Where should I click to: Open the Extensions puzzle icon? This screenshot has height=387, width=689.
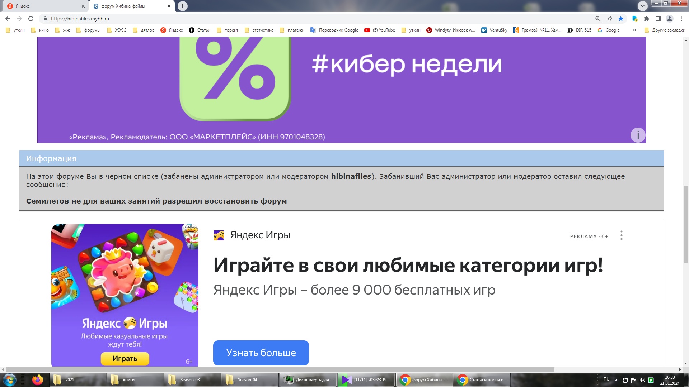pos(647,19)
